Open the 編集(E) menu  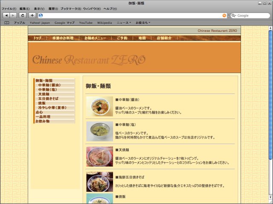click(x=25, y=8)
